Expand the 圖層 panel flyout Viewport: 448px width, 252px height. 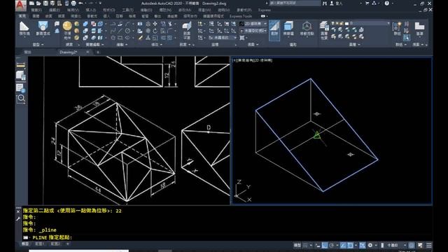coord(355,45)
